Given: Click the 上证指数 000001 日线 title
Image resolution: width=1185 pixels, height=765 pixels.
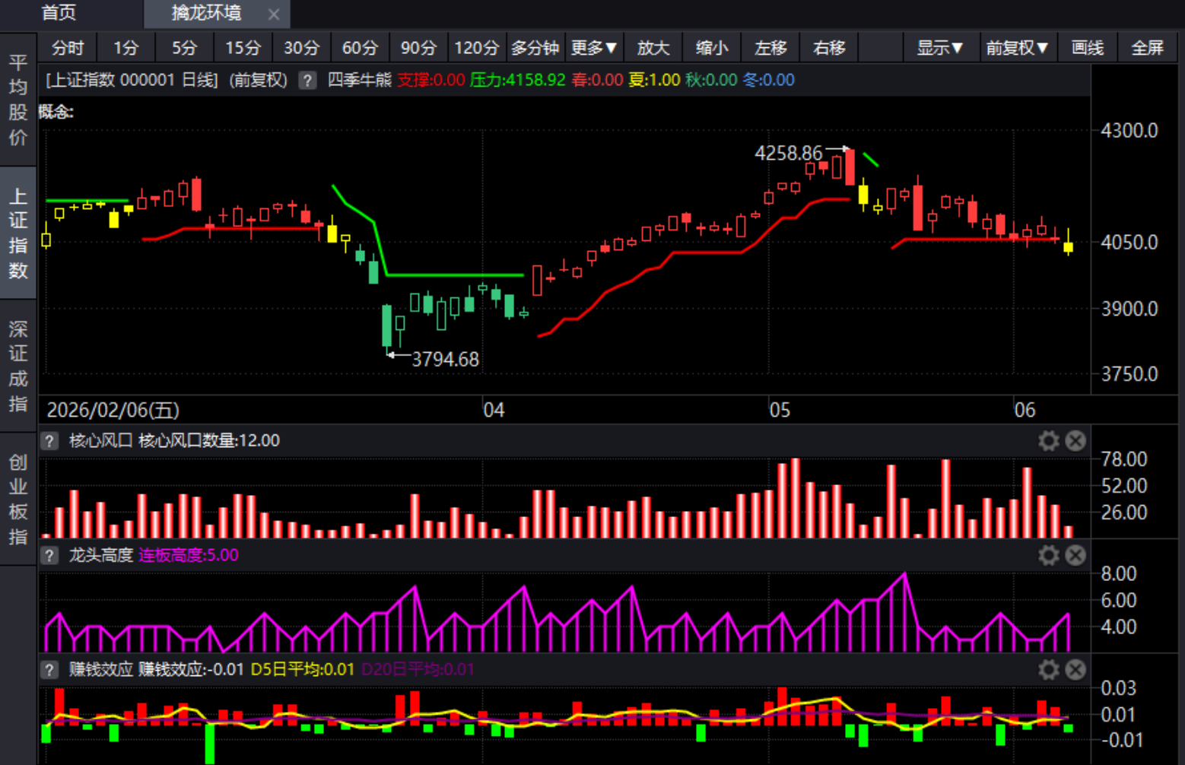Looking at the screenshot, I should 132,81.
